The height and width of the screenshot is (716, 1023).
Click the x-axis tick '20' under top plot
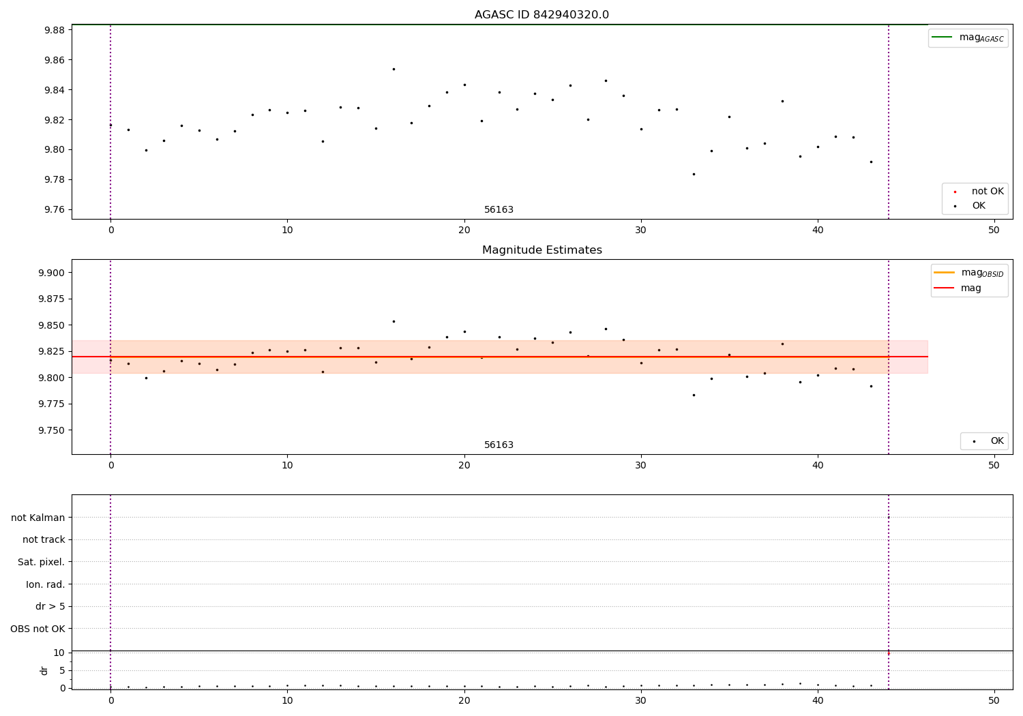pos(464,230)
